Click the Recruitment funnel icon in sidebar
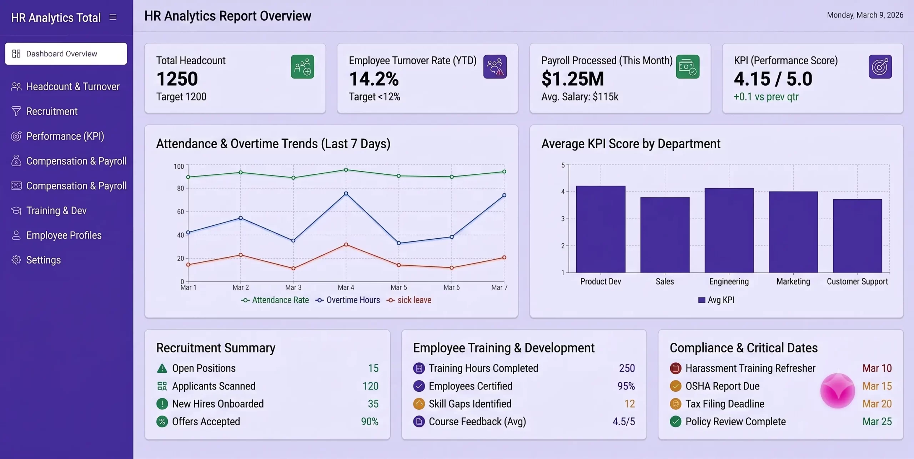Screen dimensions: 914x459 click(16, 111)
